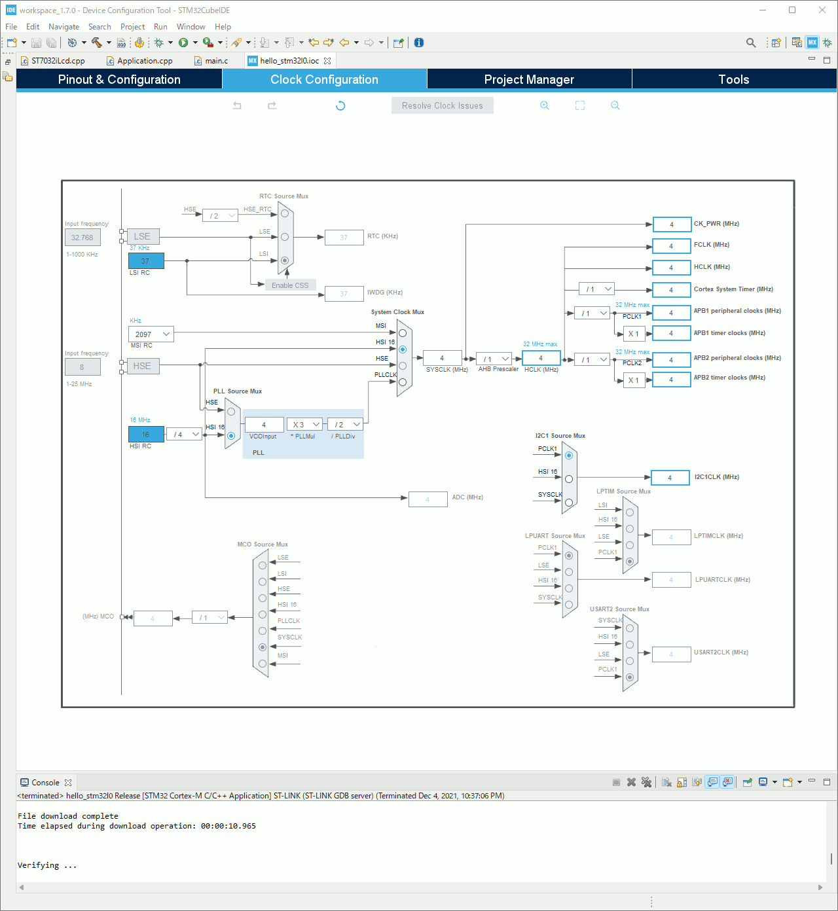Screen dimensions: 838x911
Task: Click the green Run button icon
Action: coord(183,43)
